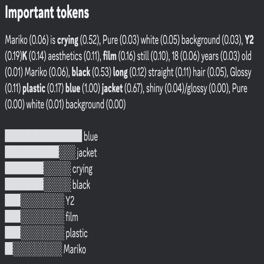264x264 pixels.
Task: Click the blue label beside top bar
Action: pos(91,136)
